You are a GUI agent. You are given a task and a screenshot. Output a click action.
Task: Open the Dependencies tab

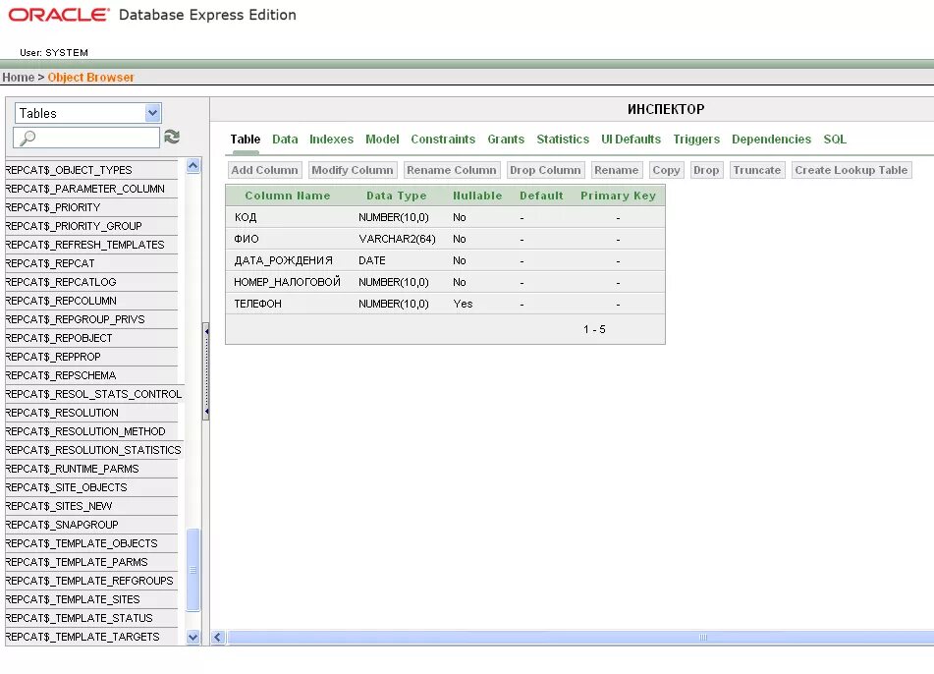click(771, 139)
